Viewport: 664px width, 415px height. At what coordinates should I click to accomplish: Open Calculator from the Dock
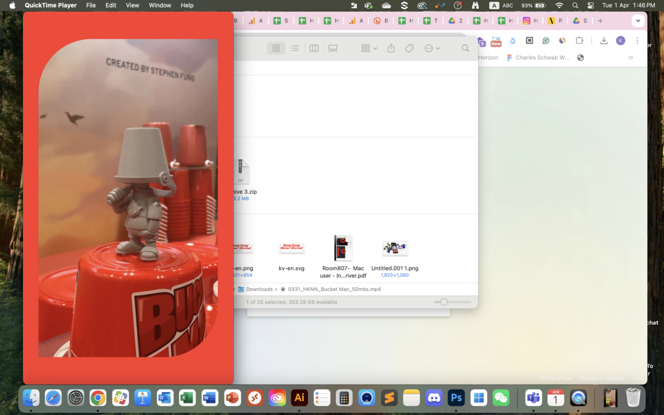(344, 397)
